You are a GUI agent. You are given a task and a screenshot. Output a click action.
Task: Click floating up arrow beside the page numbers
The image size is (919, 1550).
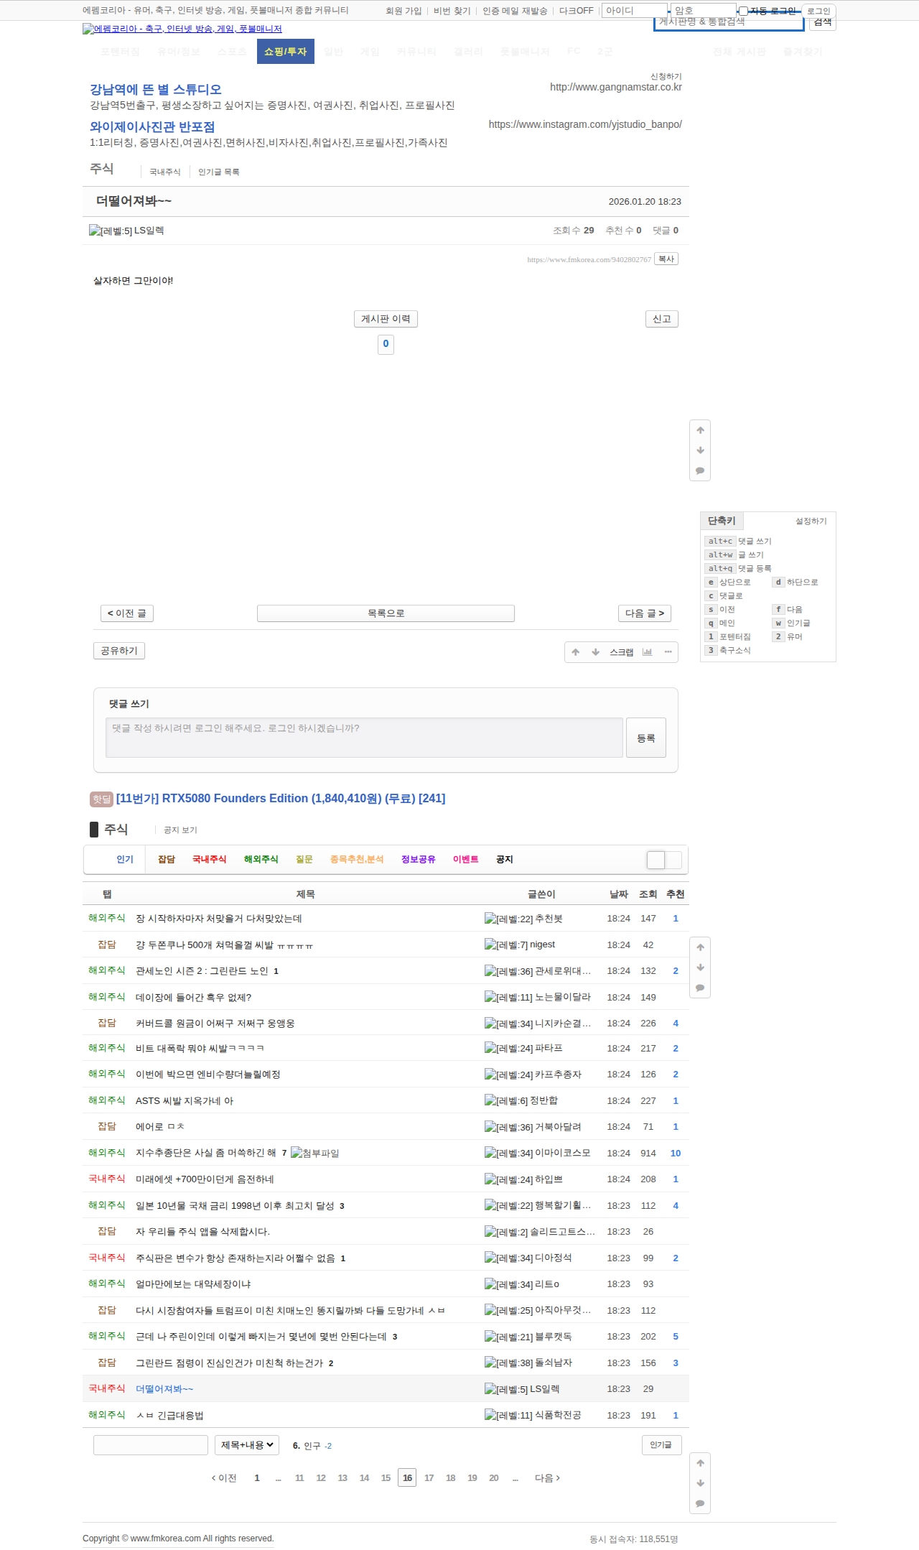(x=700, y=1463)
